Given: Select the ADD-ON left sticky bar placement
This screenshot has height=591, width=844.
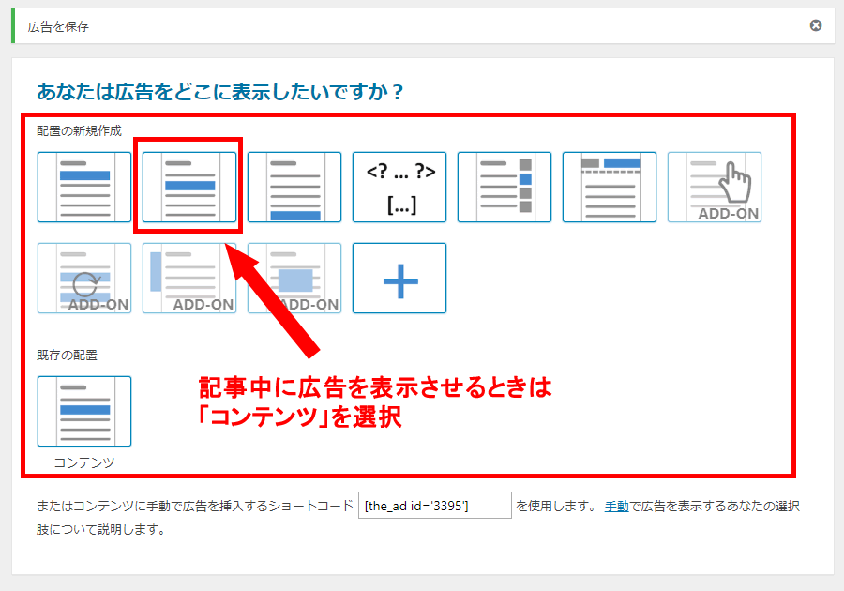Looking at the screenshot, I should point(189,278).
